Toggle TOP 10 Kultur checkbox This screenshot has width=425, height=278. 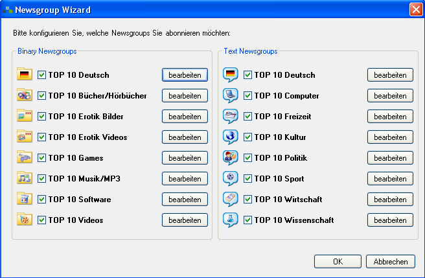tap(247, 137)
